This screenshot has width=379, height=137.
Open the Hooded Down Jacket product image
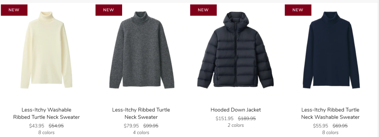(x=235, y=50)
